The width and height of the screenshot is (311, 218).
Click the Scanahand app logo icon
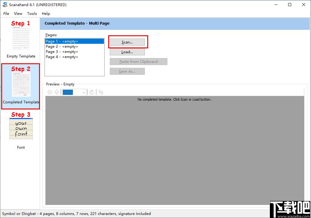click(5, 5)
